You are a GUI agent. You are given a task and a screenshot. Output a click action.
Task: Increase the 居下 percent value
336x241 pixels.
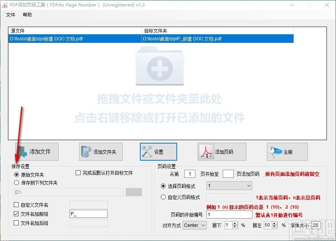click(235, 223)
